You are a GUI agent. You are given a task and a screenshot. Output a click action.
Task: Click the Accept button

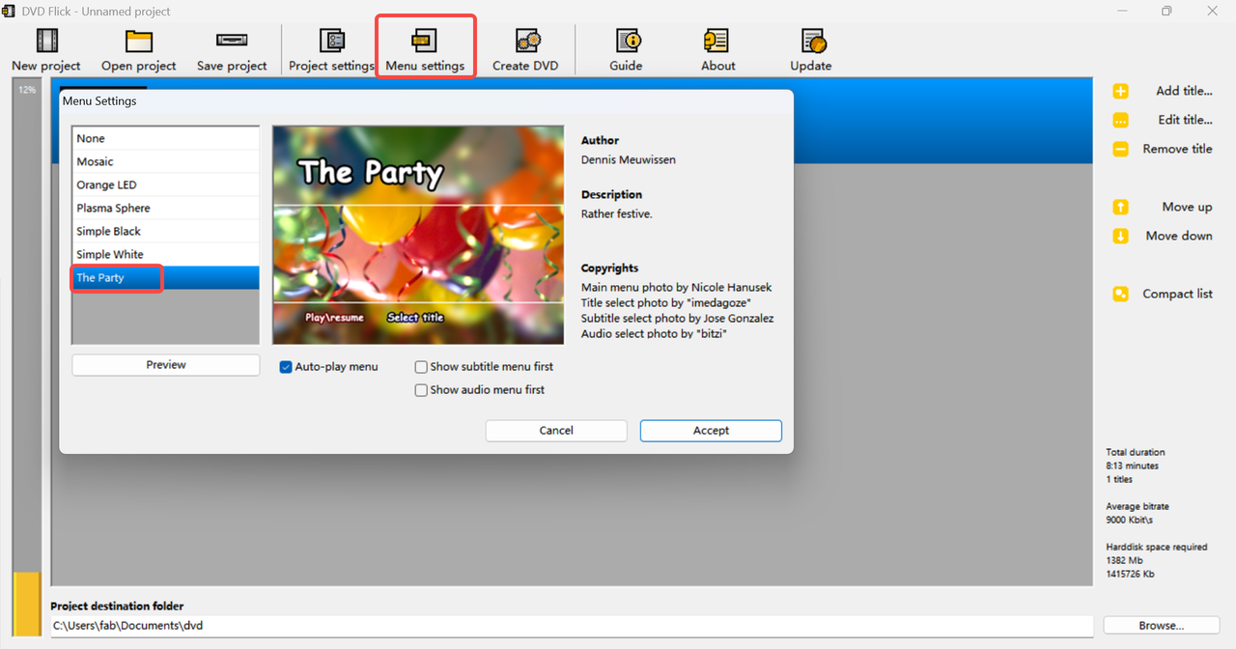coord(711,431)
